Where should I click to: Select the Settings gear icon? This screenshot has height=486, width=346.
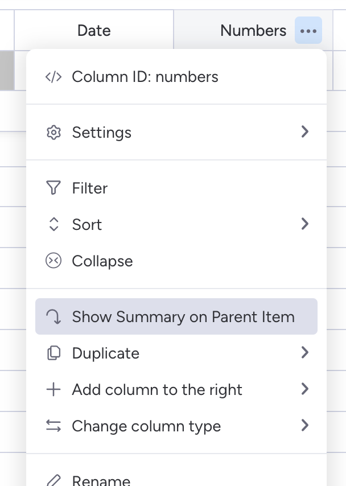point(53,132)
